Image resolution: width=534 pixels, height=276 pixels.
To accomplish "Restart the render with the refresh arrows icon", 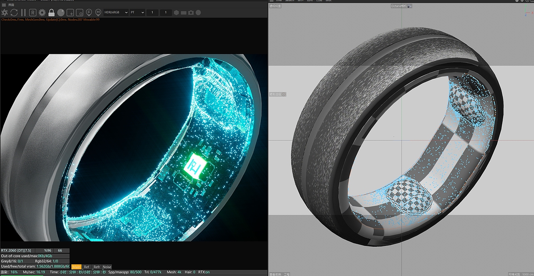I will pyautogui.click(x=14, y=13).
